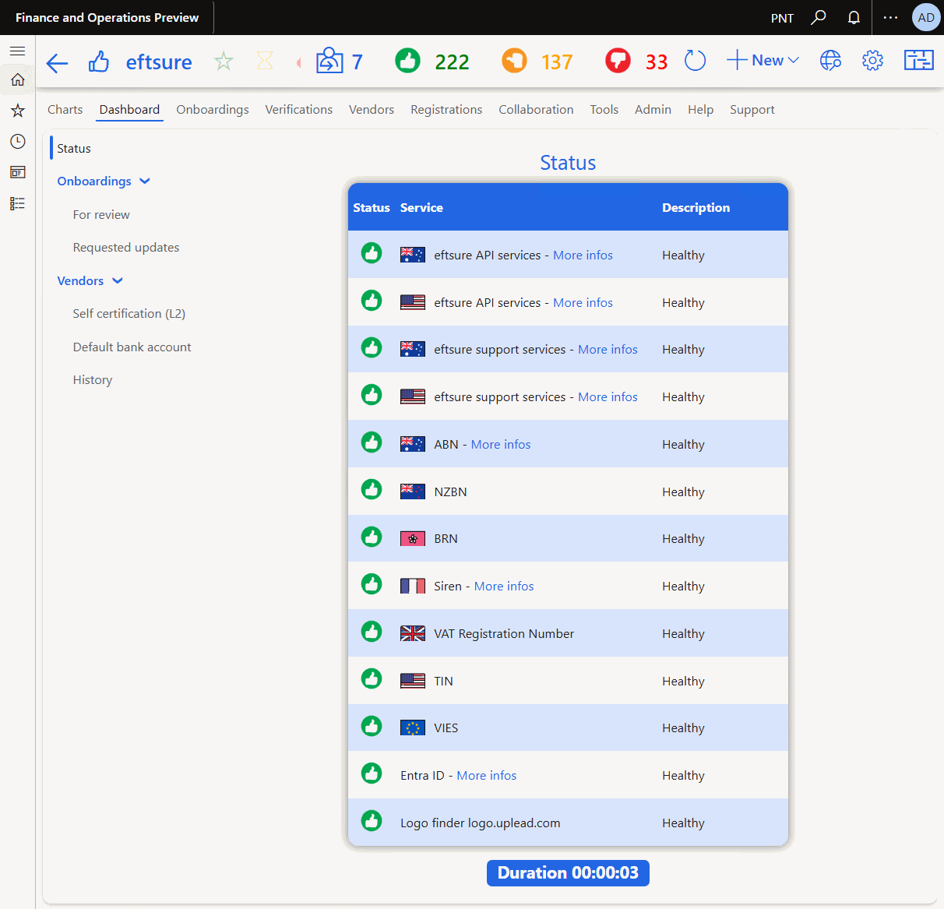Image resolution: width=944 pixels, height=909 pixels.
Task: Open the Admin tab
Action: click(x=653, y=110)
